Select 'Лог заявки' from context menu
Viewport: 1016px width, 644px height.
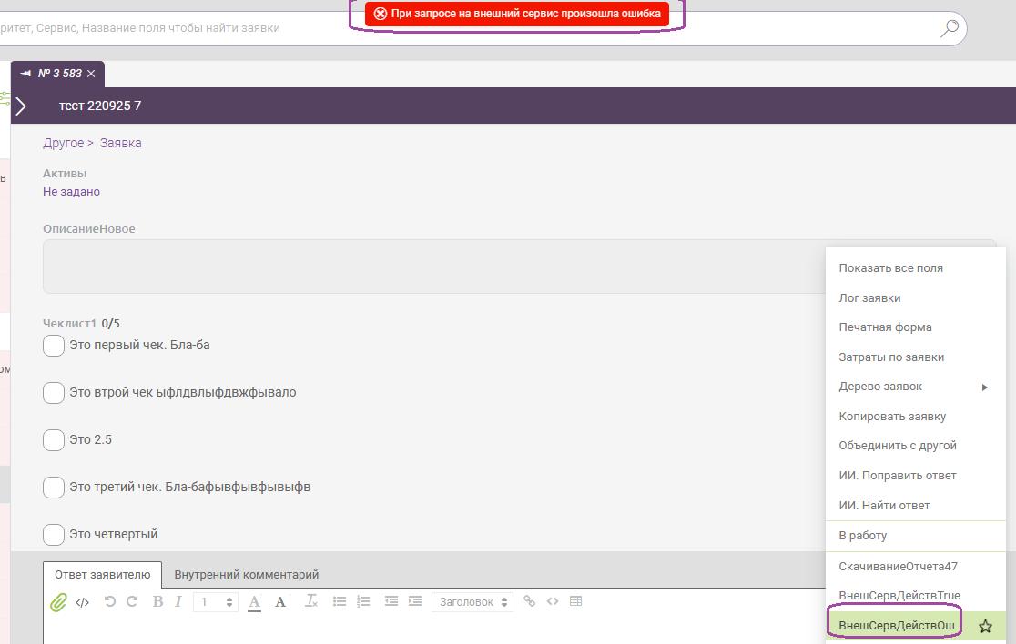point(869,298)
